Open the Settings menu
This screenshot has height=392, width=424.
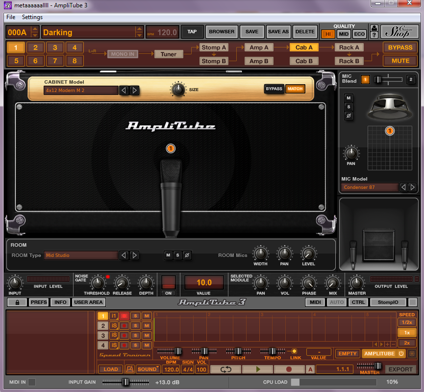tap(32, 17)
